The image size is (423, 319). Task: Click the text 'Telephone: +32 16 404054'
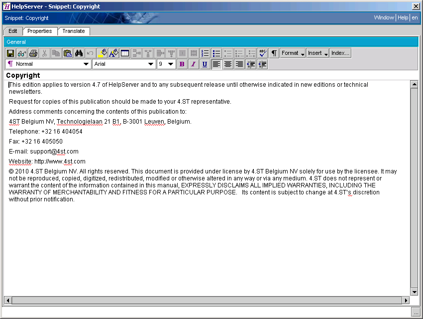coord(46,132)
